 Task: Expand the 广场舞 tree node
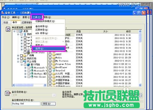pos(18,55)
